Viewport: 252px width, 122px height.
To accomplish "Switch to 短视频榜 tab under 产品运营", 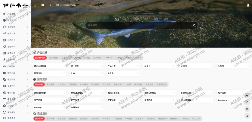I will click(x=97, y=58).
